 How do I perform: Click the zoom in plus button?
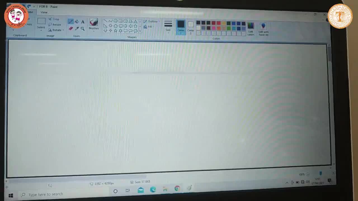pyautogui.click(x=333, y=173)
